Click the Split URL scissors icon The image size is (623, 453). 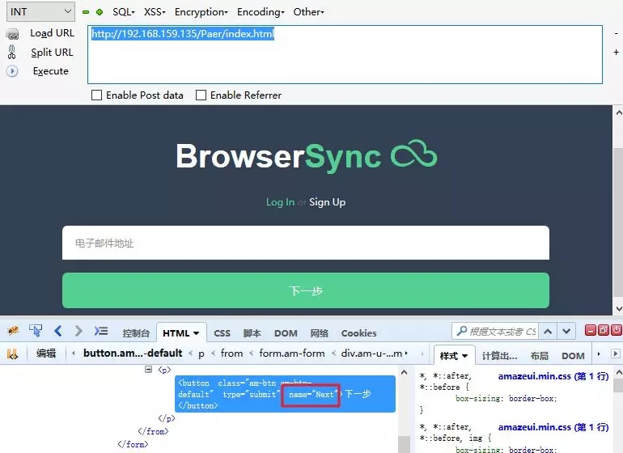[x=12, y=52]
